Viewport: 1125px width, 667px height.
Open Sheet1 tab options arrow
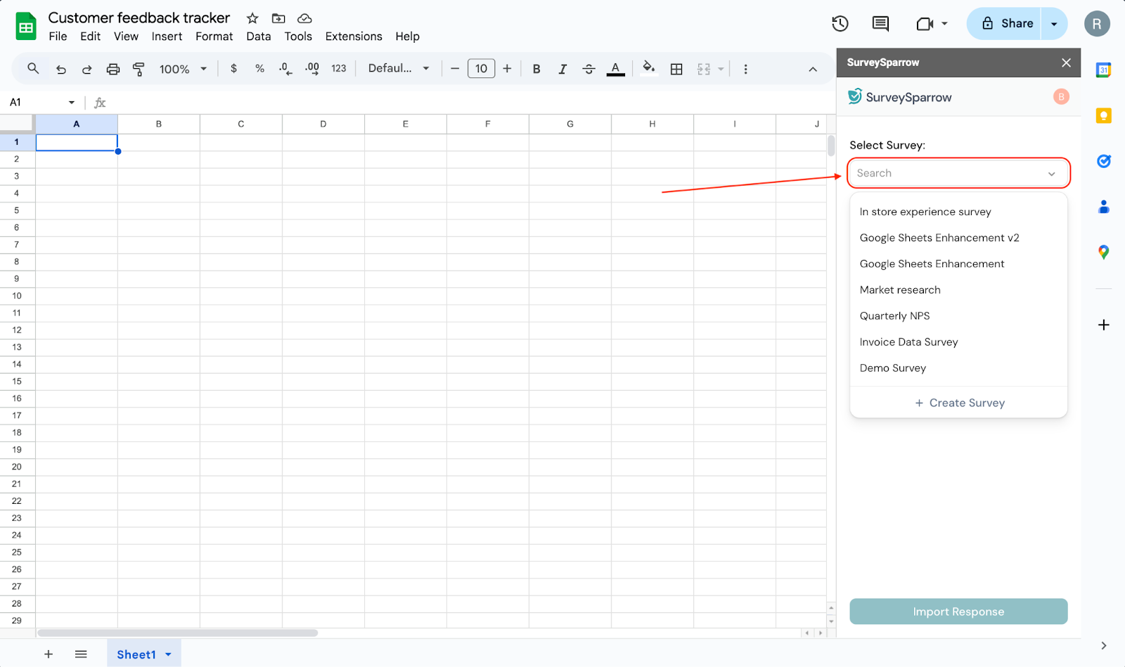tap(169, 654)
